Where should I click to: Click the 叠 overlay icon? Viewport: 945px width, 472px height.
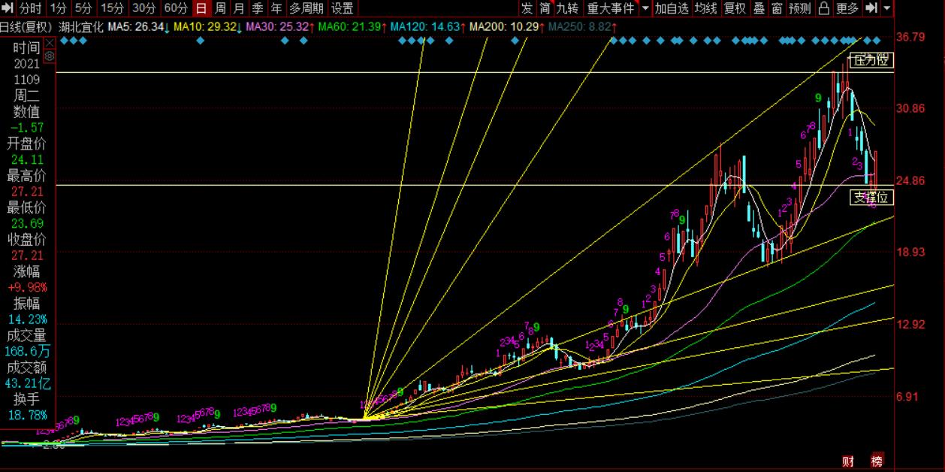pyautogui.click(x=759, y=8)
